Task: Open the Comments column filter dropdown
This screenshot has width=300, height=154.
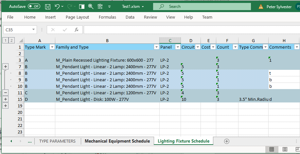Action: (x=297, y=47)
